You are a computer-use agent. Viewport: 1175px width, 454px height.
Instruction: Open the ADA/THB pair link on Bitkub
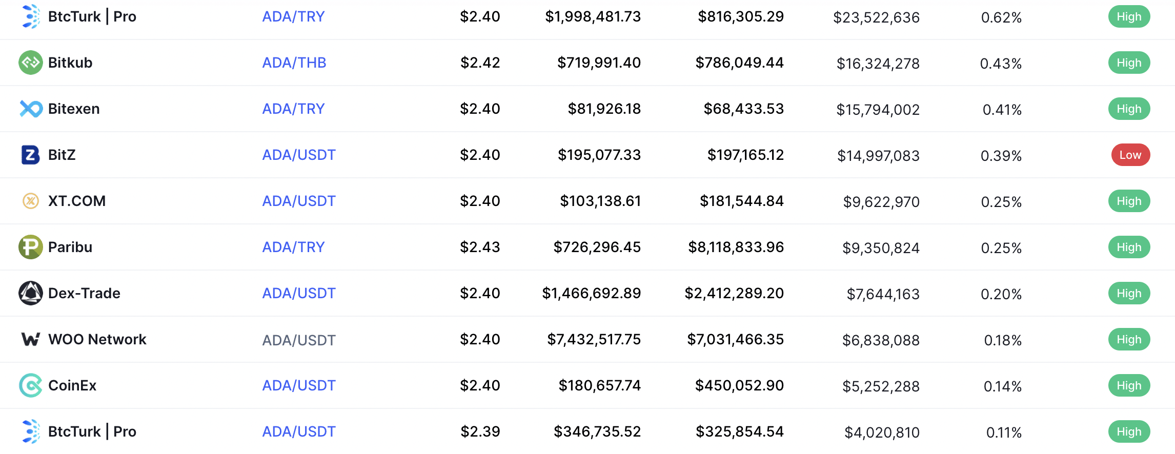pyautogui.click(x=294, y=63)
